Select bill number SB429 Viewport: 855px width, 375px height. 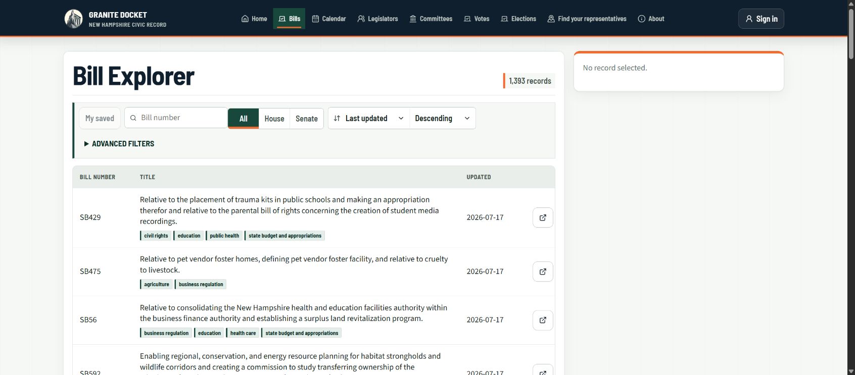point(90,218)
